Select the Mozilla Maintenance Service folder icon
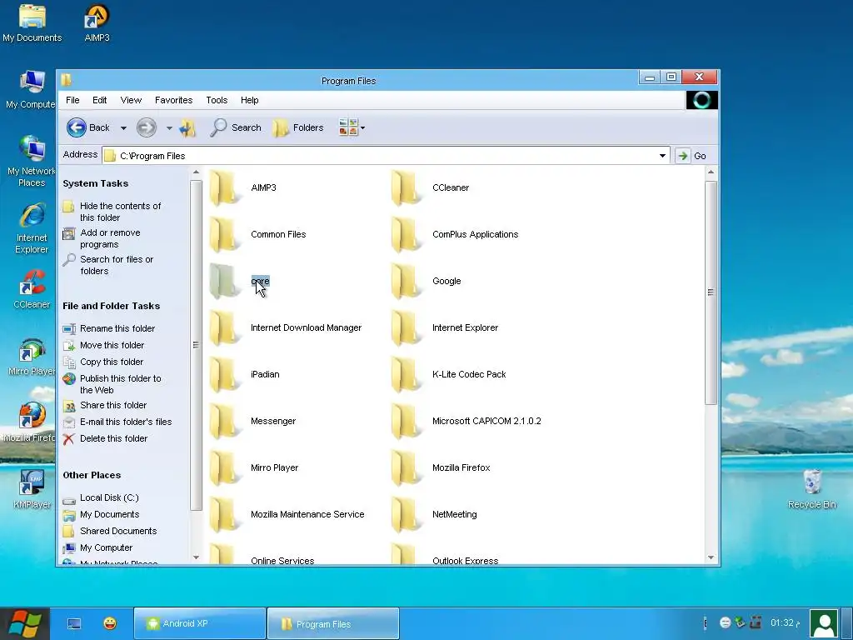The width and height of the screenshot is (853, 640). (x=225, y=515)
